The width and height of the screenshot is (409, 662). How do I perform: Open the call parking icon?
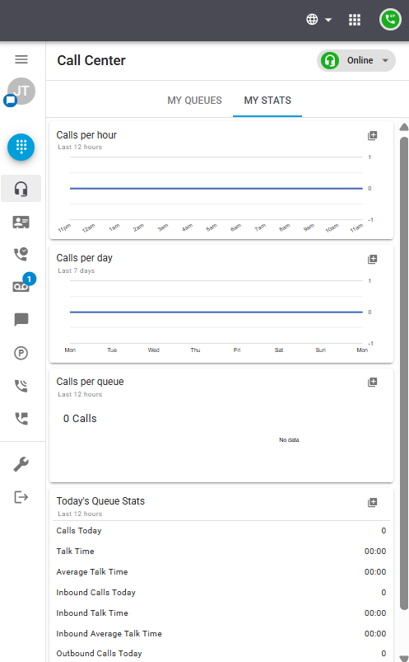coord(21,353)
